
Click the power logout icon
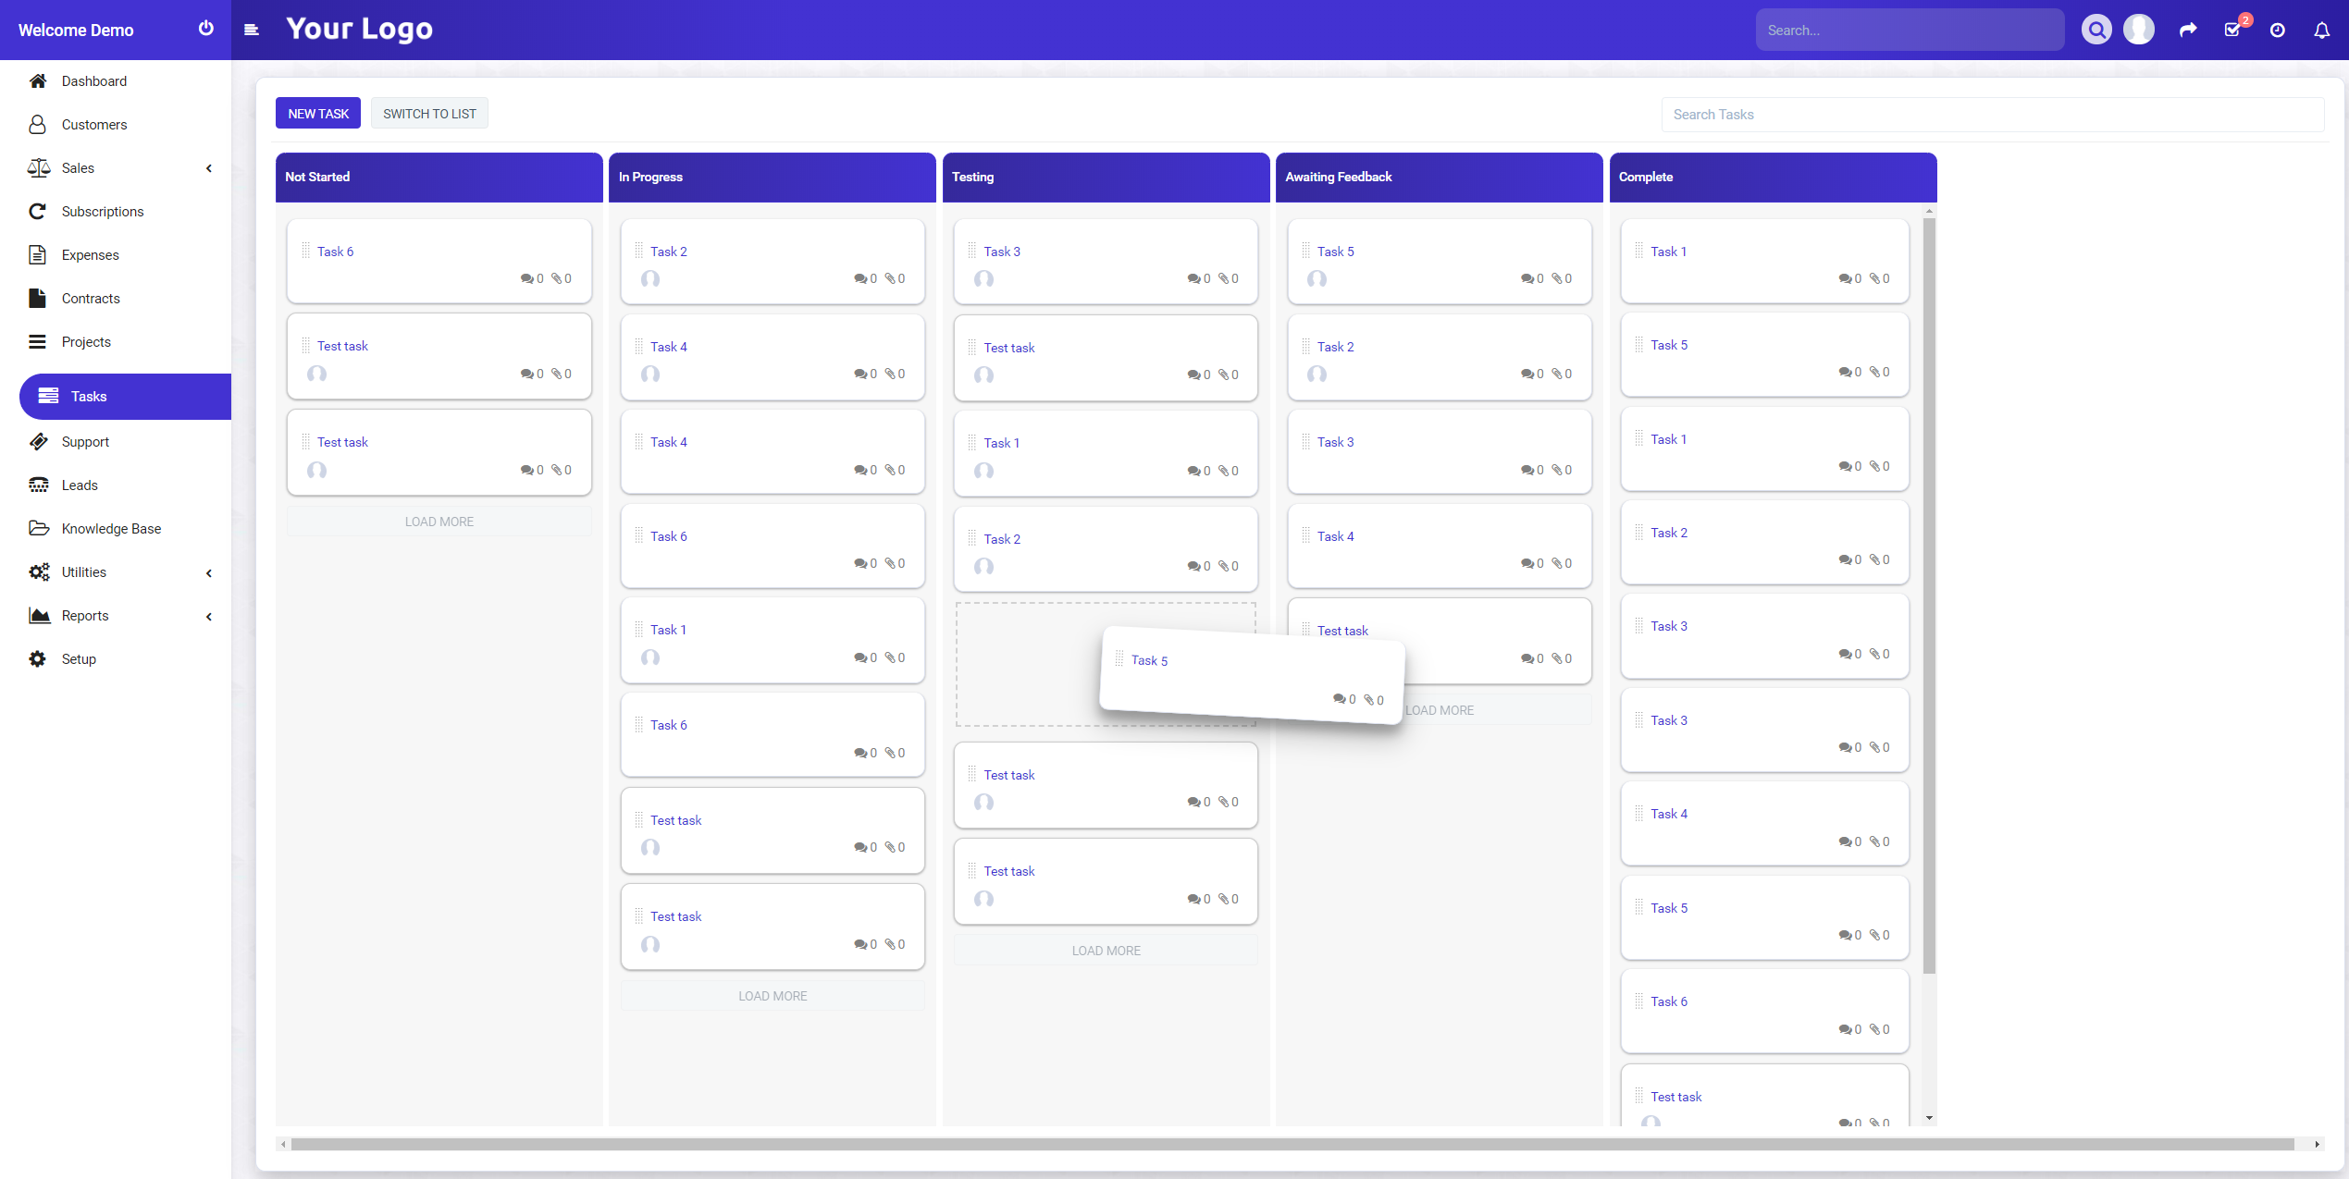point(205,29)
